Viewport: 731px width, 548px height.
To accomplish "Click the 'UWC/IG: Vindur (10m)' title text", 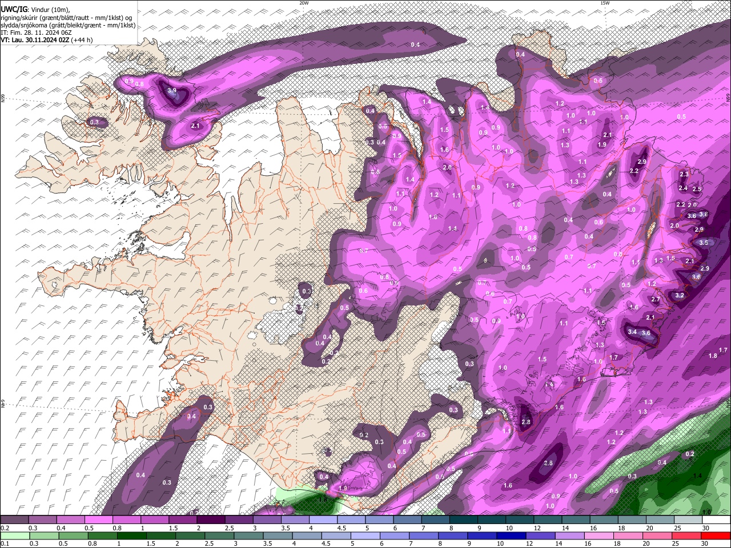I will pyautogui.click(x=35, y=10).
